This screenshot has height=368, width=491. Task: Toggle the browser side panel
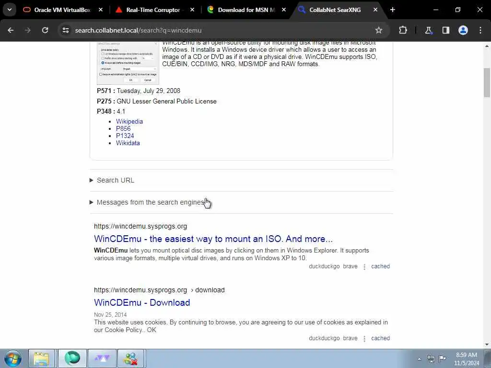pyautogui.click(x=446, y=30)
